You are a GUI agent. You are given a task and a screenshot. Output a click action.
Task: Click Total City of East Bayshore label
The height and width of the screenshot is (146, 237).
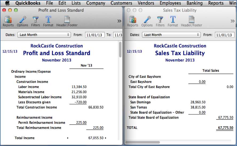click(149, 87)
